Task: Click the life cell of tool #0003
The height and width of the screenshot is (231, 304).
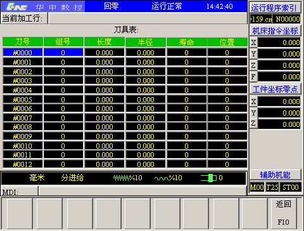Action: click(x=186, y=81)
